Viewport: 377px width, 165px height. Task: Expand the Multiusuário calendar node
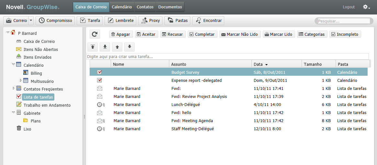(x=21, y=81)
